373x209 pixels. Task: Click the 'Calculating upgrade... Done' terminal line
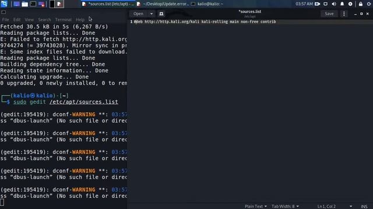(44, 77)
